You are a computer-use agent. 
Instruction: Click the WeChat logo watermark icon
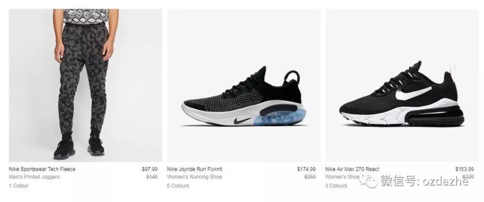pyautogui.click(x=368, y=181)
